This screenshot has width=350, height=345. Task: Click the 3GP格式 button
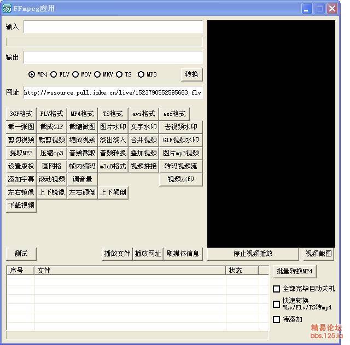[21, 114]
